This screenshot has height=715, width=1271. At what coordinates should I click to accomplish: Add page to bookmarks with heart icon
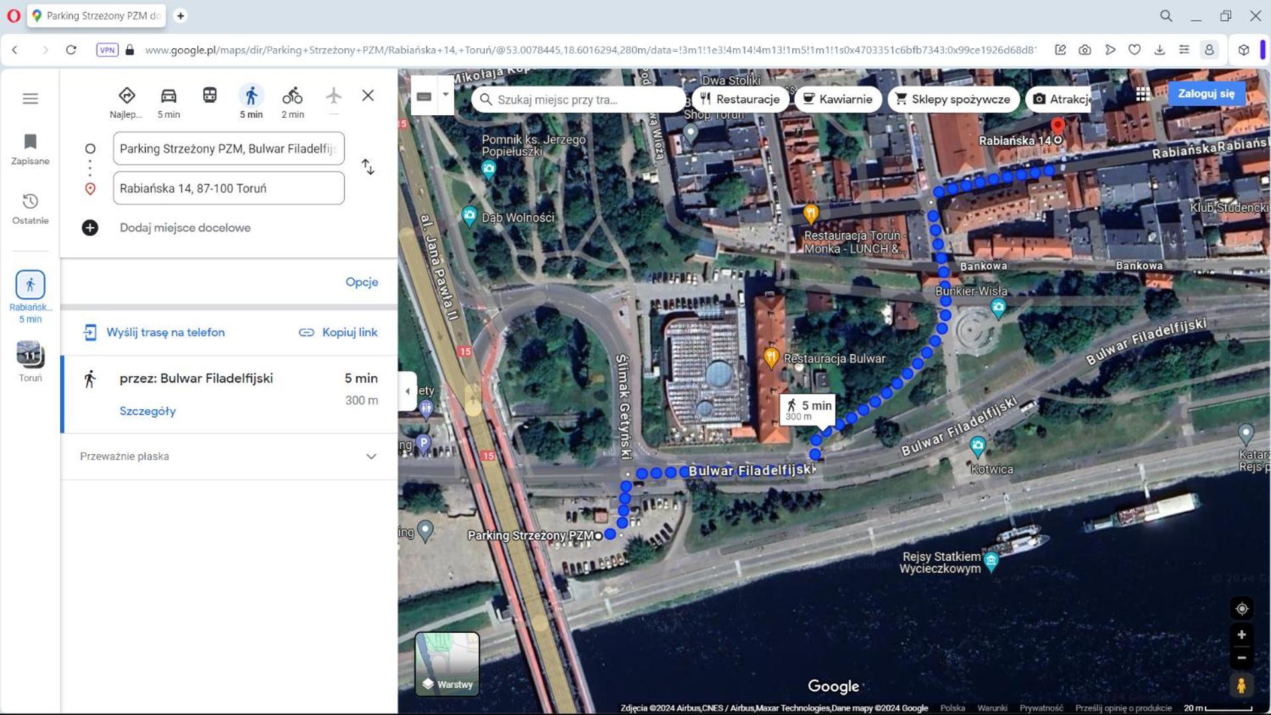coord(1135,50)
